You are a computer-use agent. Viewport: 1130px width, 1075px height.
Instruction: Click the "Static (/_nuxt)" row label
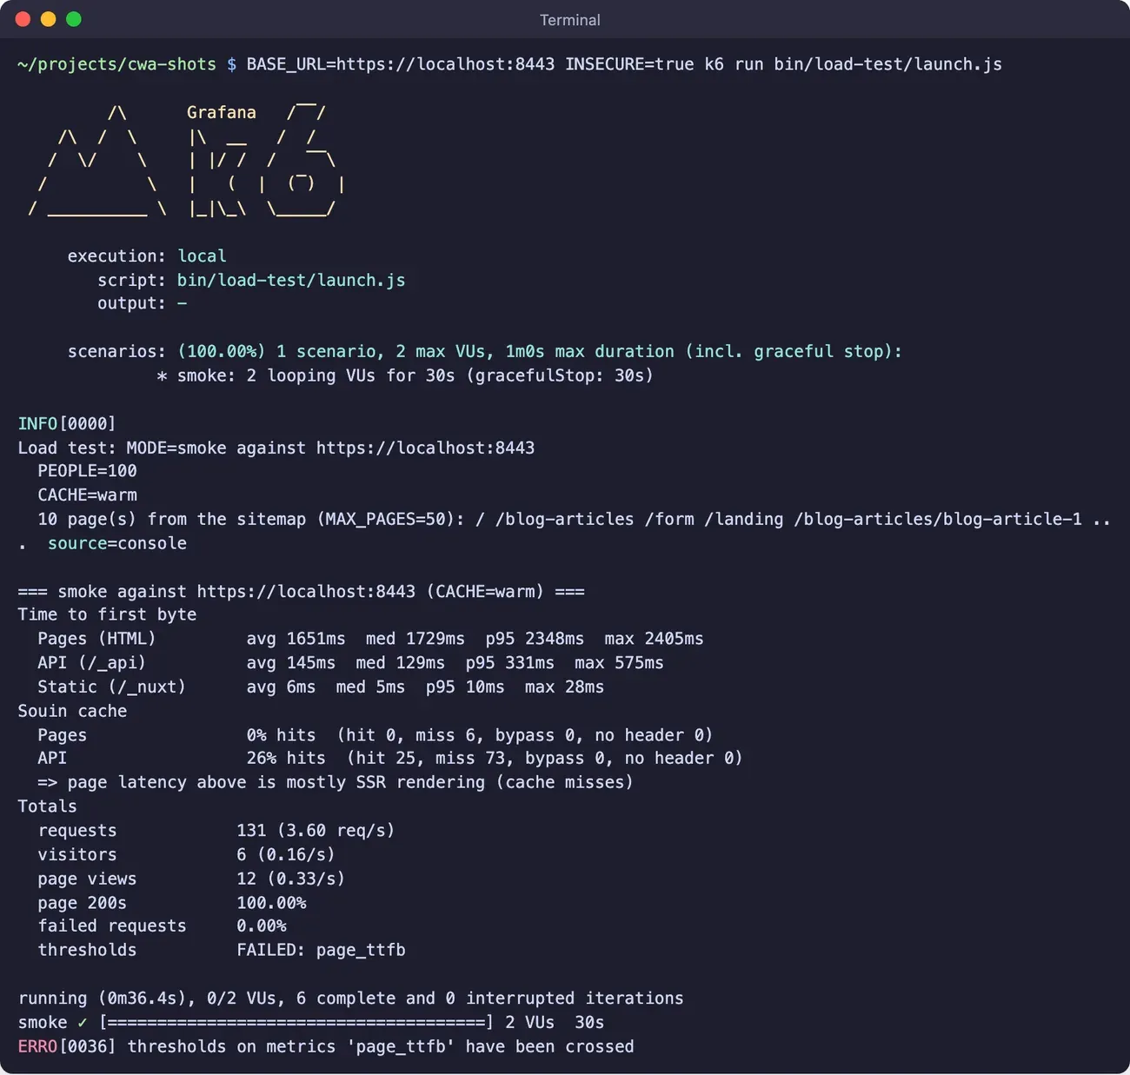pos(111,687)
